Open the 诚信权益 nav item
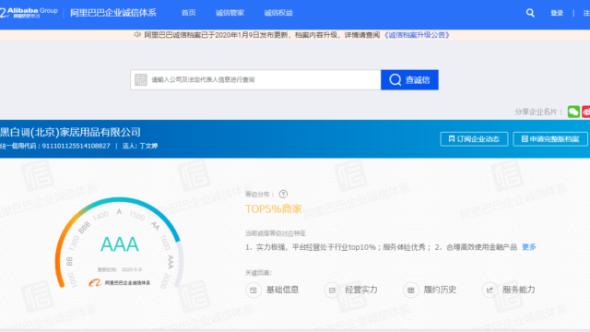 pyautogui.click(x=278, y=13)
